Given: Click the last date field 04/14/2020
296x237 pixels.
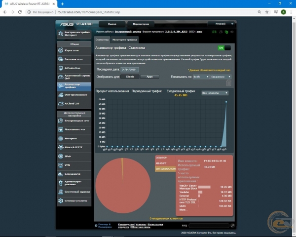Looking at the screenshot, I should (x=129, y=70).
